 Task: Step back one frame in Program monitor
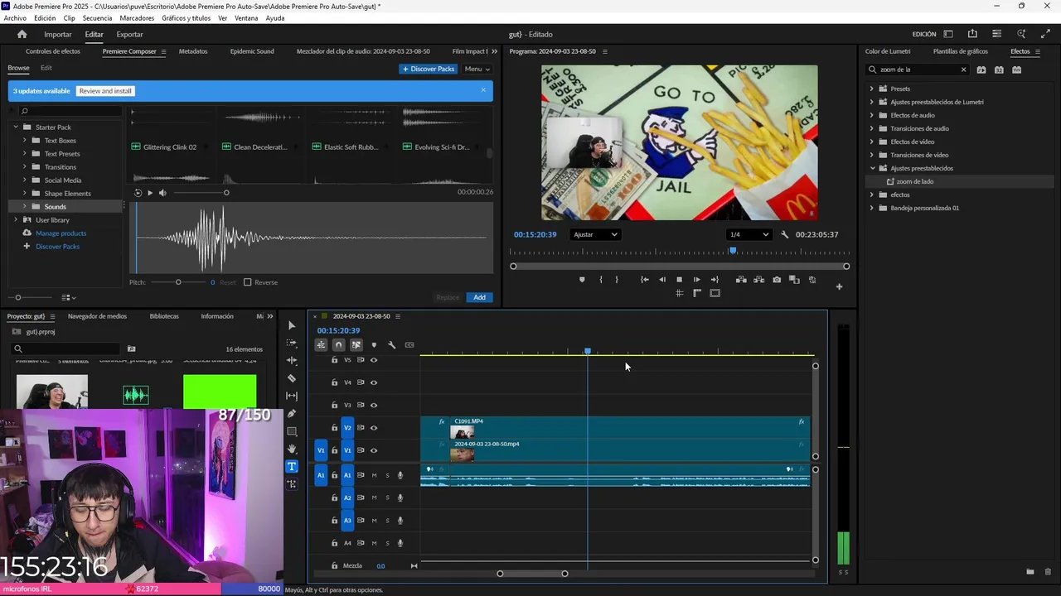[661, 280]
